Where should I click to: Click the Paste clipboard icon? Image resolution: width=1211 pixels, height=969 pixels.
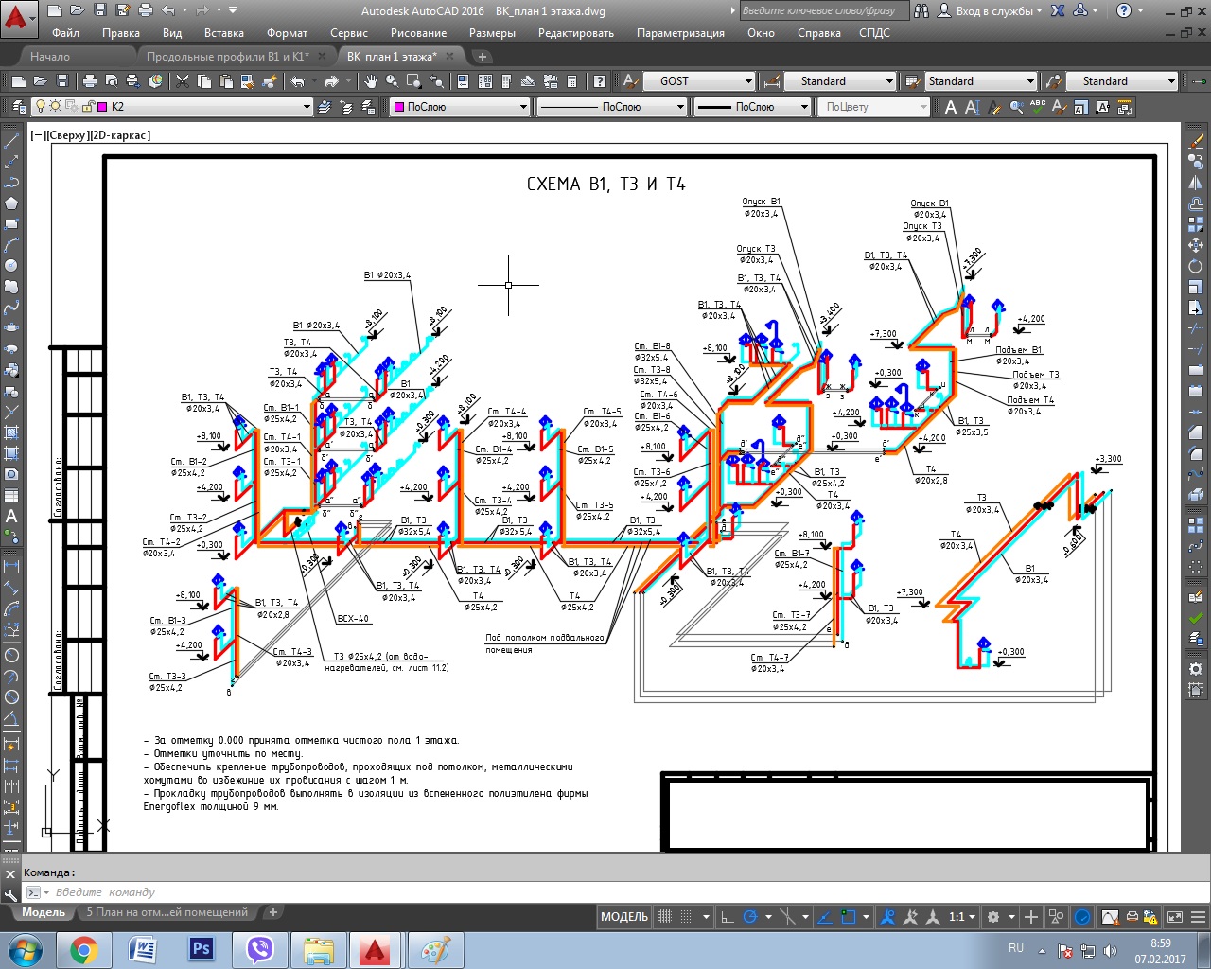point(228,81)
